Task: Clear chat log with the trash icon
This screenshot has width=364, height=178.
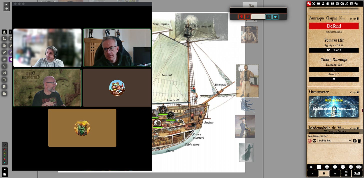Action: (x=359, y=141)
